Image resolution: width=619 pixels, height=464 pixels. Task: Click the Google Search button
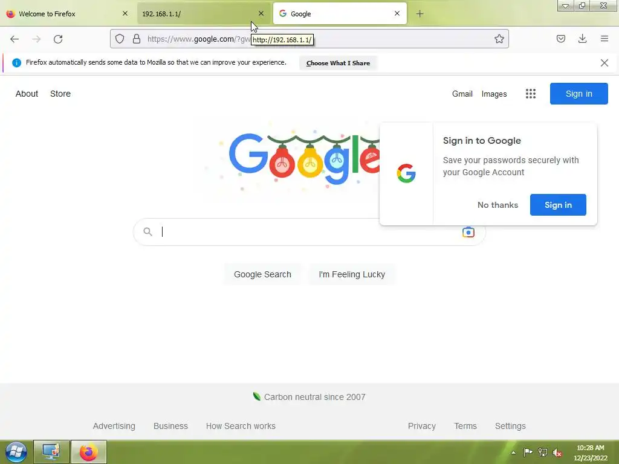click(262, 274)
